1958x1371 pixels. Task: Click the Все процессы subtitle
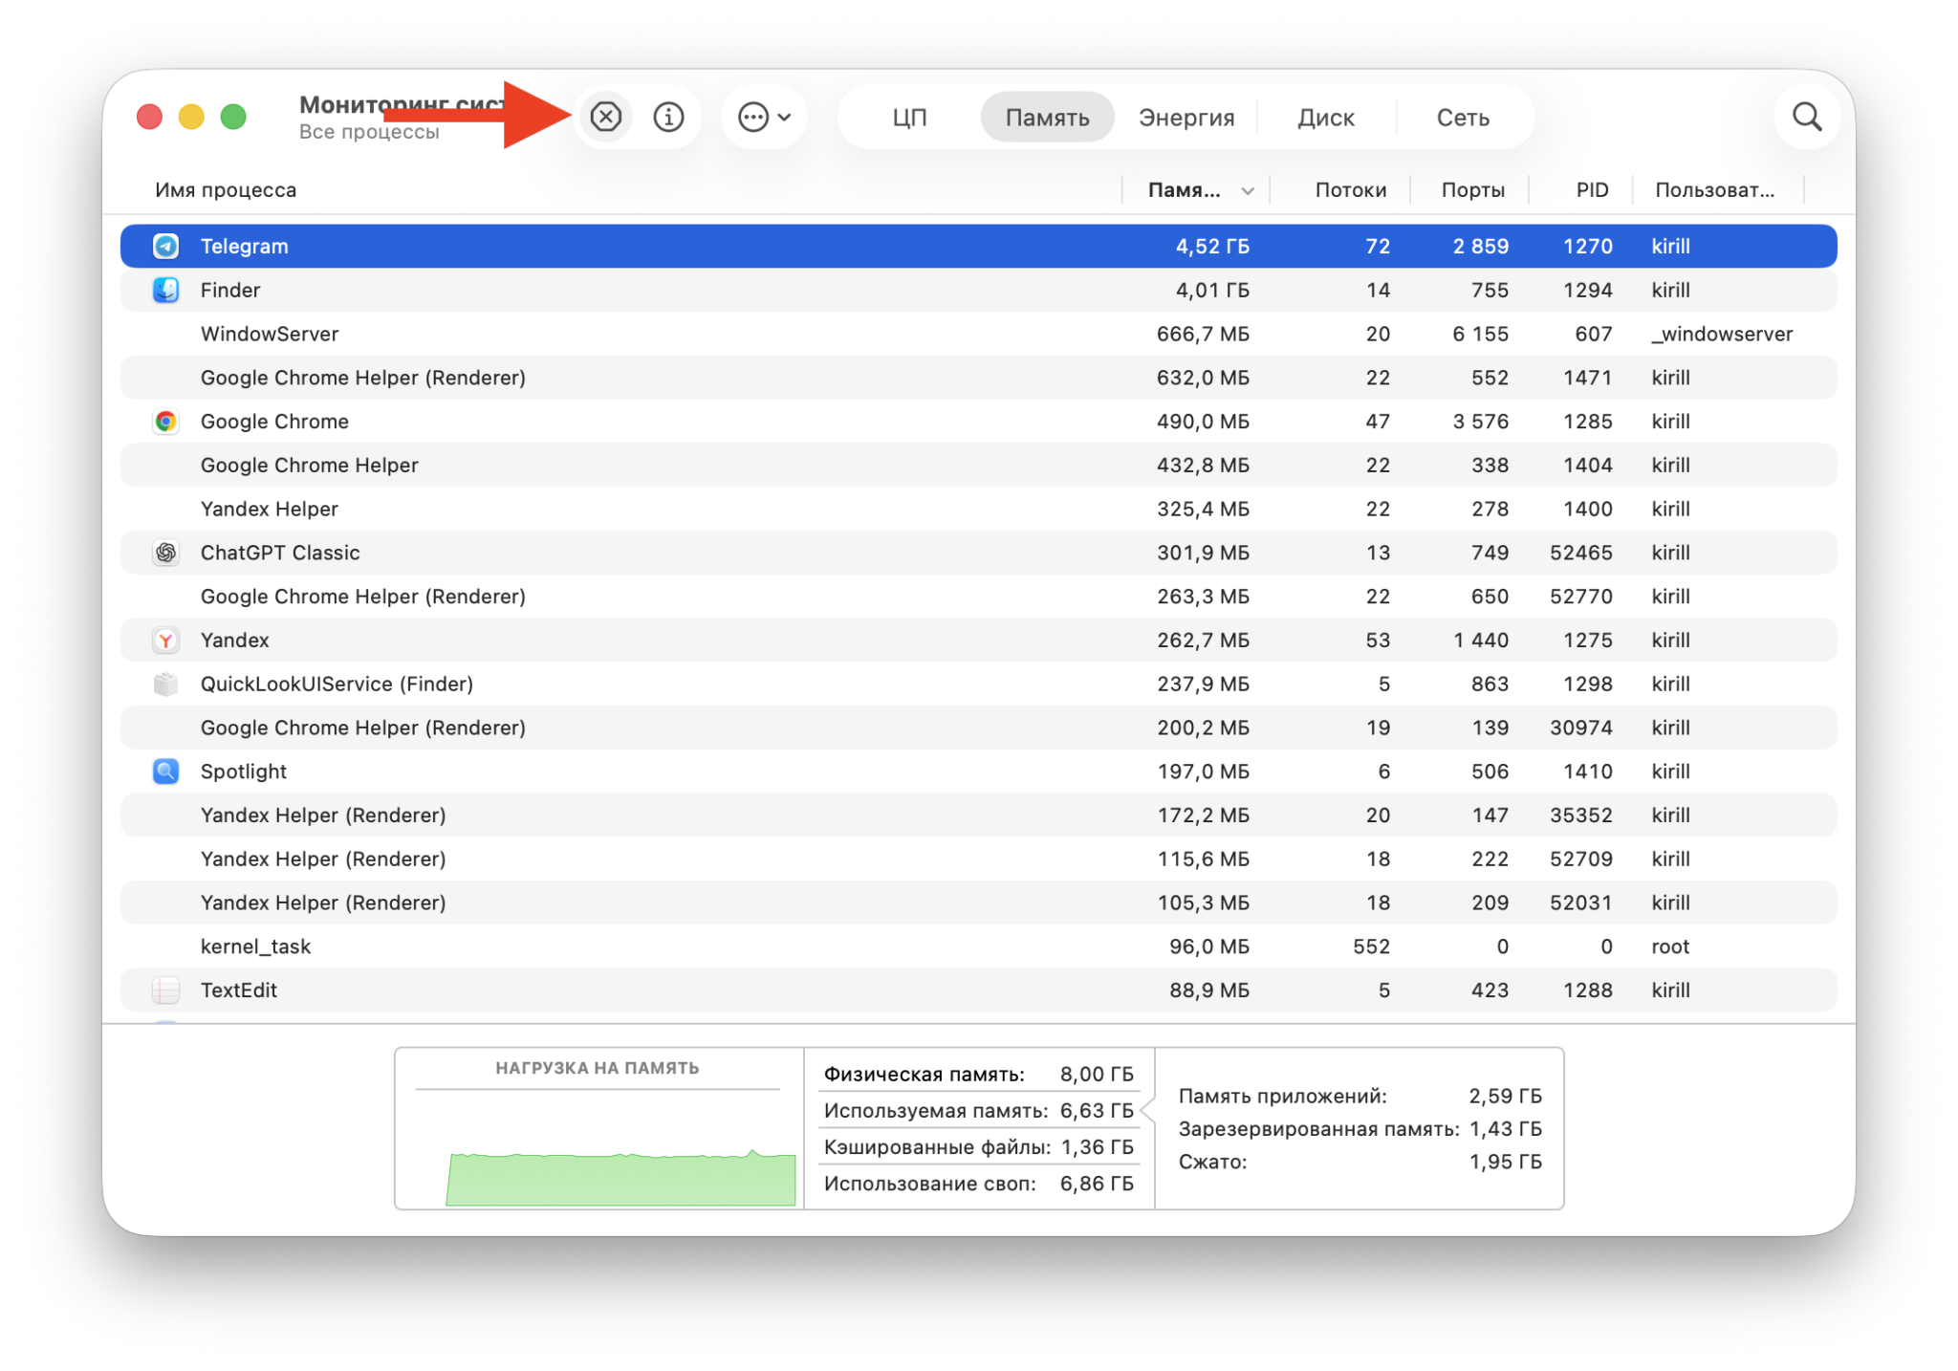click(369, 132)
